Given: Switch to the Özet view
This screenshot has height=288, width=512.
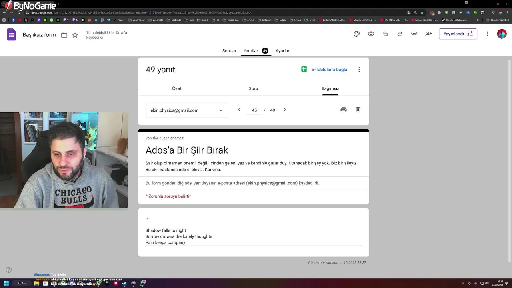Looking at the screenshot, I should [x=176, y=88].
